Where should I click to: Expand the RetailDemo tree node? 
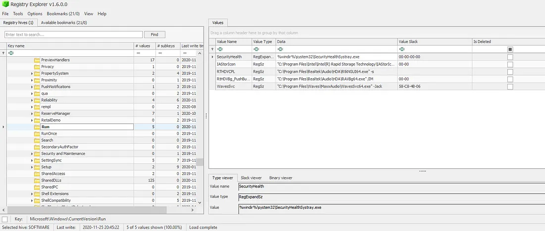[x=32, y=120]
